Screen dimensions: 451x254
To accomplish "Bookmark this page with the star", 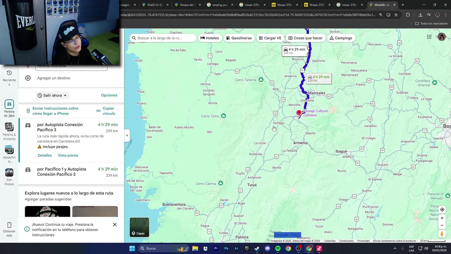I will (396, 15).
